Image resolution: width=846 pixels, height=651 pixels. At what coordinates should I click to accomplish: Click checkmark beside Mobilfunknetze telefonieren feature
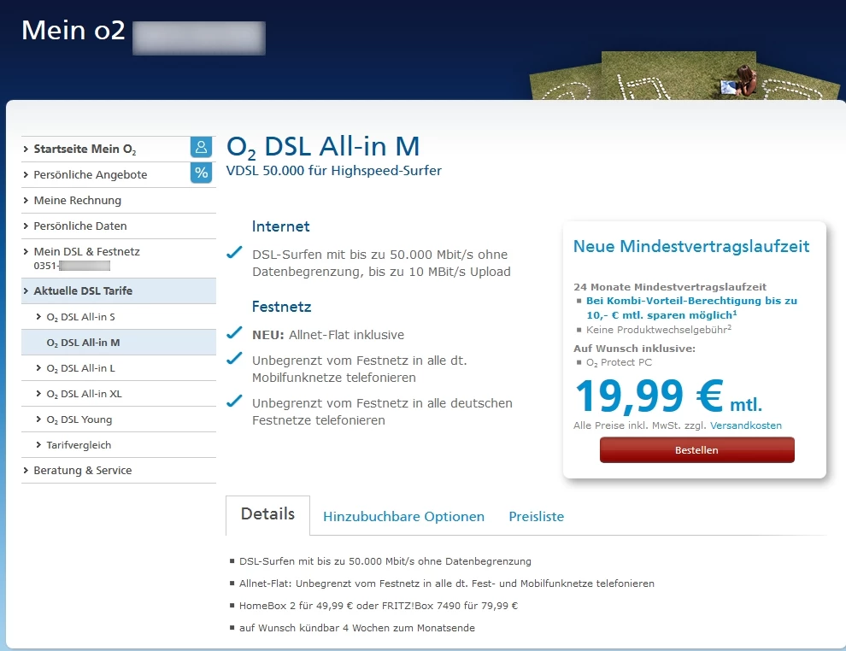coord(234,358)
